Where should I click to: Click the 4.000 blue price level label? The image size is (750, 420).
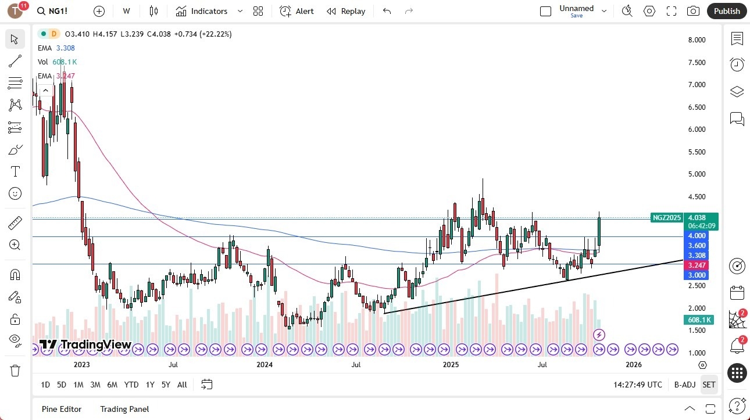tap(697, 236)
